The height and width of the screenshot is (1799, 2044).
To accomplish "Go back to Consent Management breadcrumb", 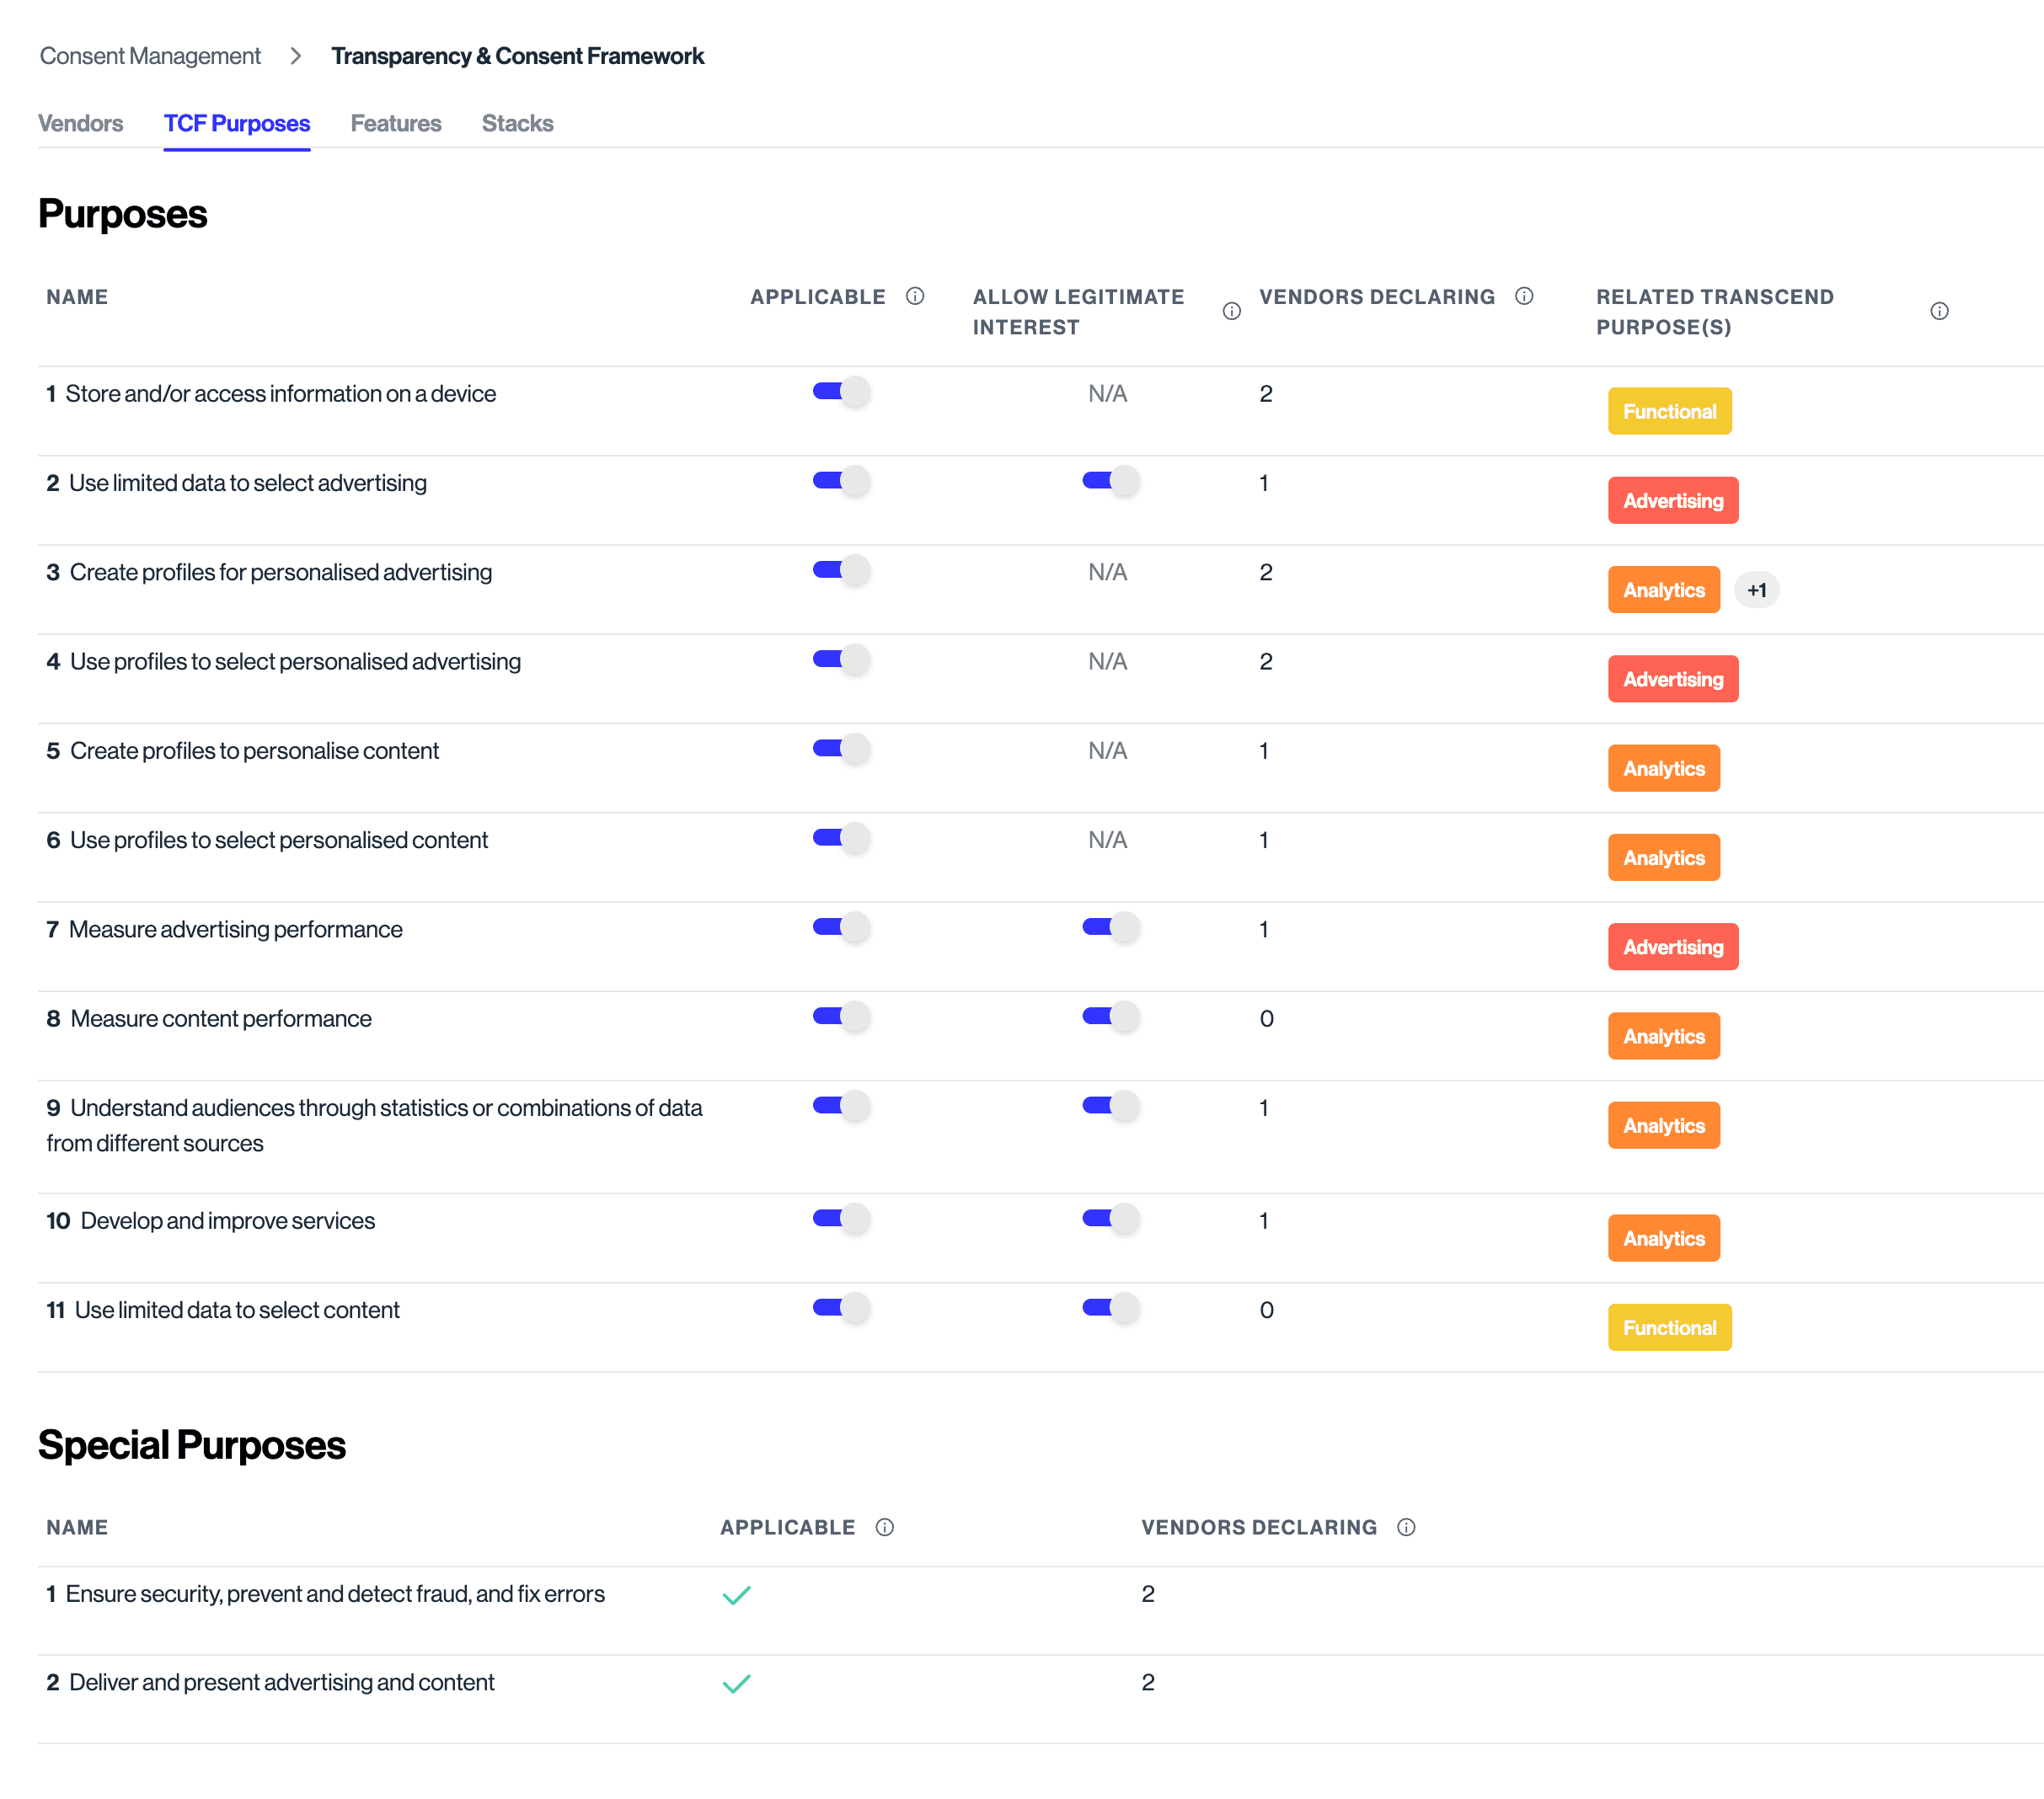I will 150,56.
